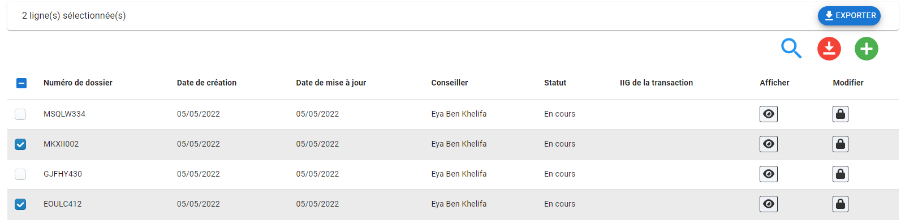Click the red download circle icon
This screenshot has width=905, height=223.
[829, 49]
